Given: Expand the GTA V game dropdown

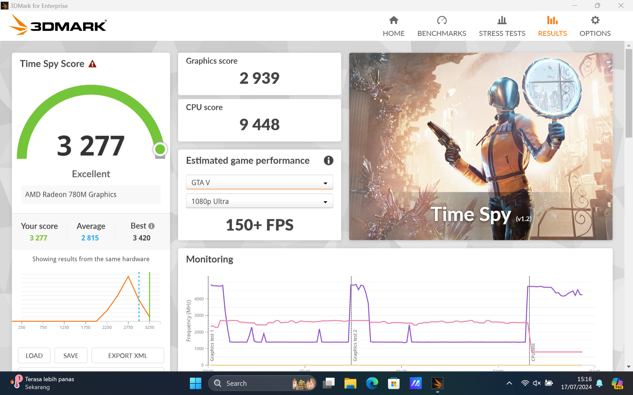Looking at the screenshot, I should point(259,183).
